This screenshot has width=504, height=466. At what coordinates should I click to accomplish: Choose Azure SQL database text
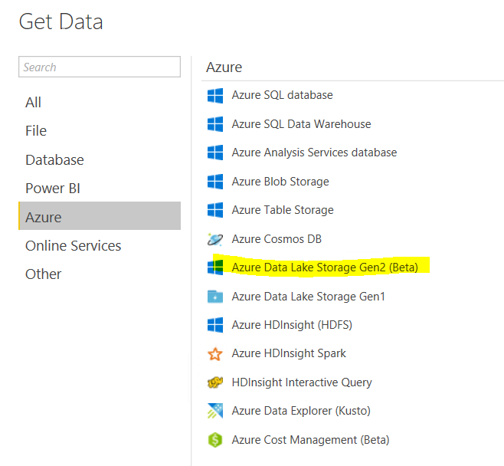pyautogui.click(x=282, y=95)
